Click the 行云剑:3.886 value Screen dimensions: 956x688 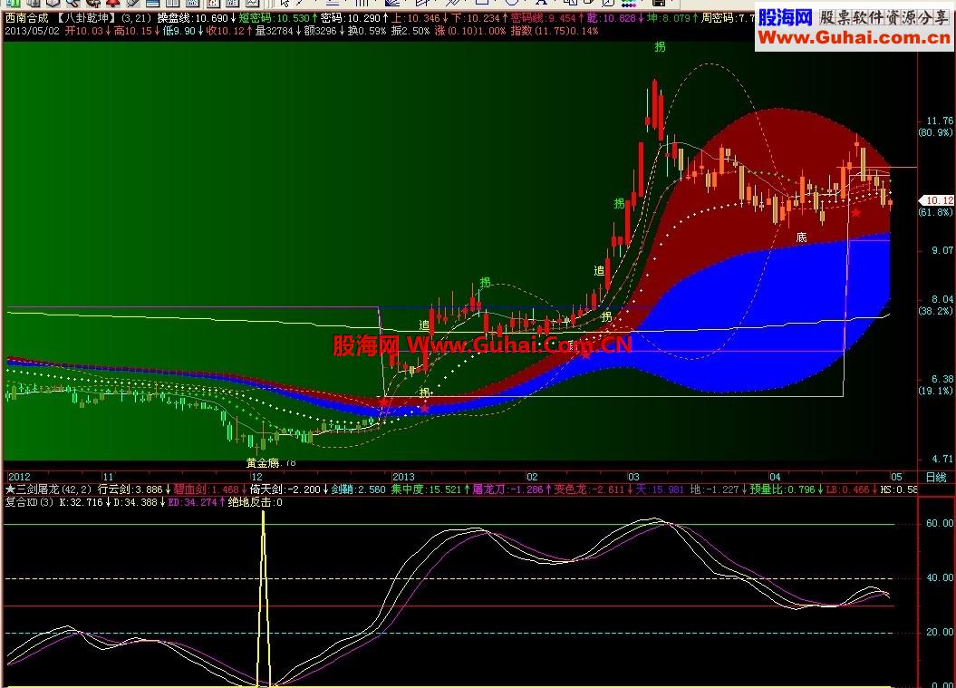[x=130, y=489]
